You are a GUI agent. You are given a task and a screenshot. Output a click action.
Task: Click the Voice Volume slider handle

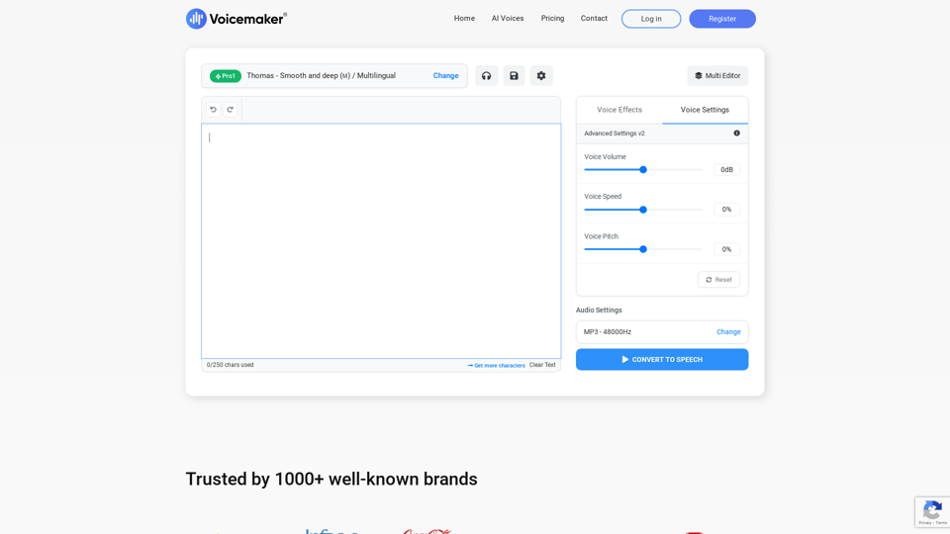tap(643, 169)
